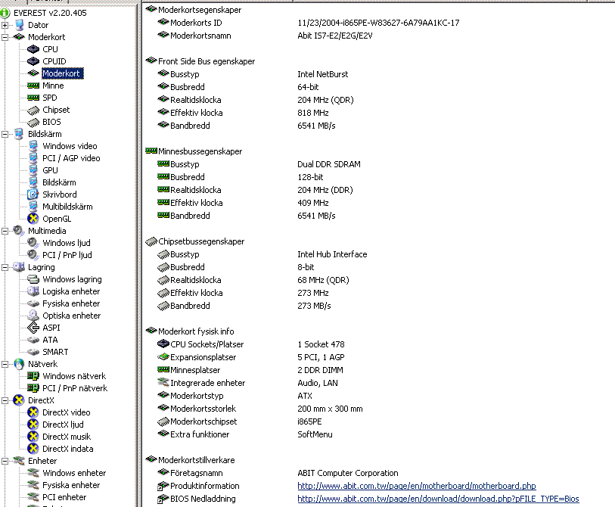Click the Logiska enheter icon

click(x=33, y=291)
